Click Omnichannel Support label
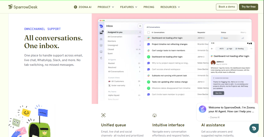This screenshot has width=264, height=137. pyautogui.click(x=43, y=29)
